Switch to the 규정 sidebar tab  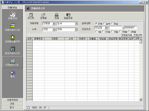pyautogui.click(x=13, y=104)
